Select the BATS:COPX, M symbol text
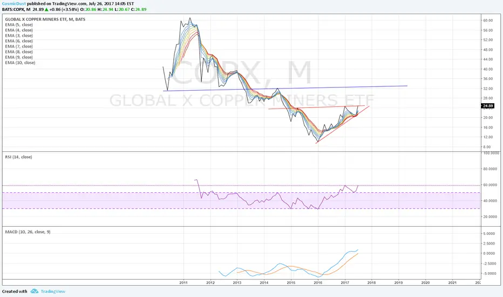This screenshot has height=297, width=503. 16,9
